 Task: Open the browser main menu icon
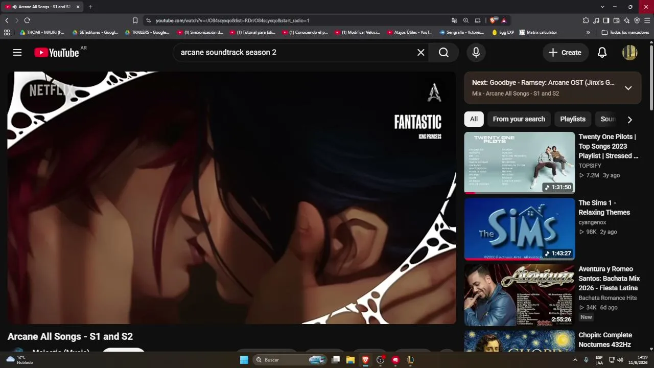[x=647, y=20]
